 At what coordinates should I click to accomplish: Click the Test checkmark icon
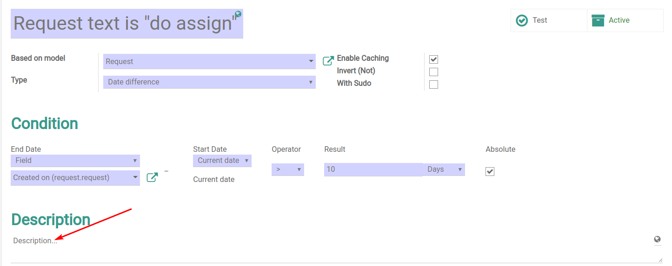[x=522, y=20]
